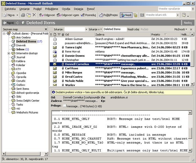Open the Address Book icon
The image size is (196, 163).
[142, 15]
